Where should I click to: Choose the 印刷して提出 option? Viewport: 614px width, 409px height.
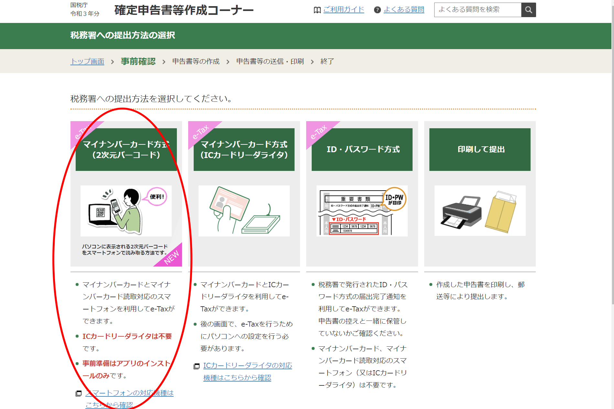pyautogui.click(x=480, y=150)
